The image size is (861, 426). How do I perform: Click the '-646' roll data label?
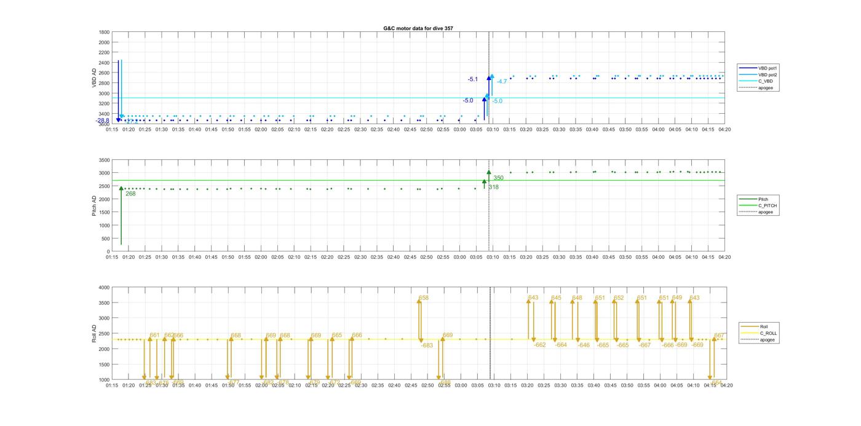584,345
